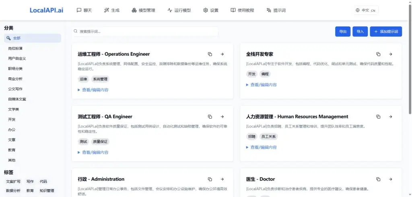Filter by the 写作 tag
Screen dimensions: 412x197
click(30, 181)
